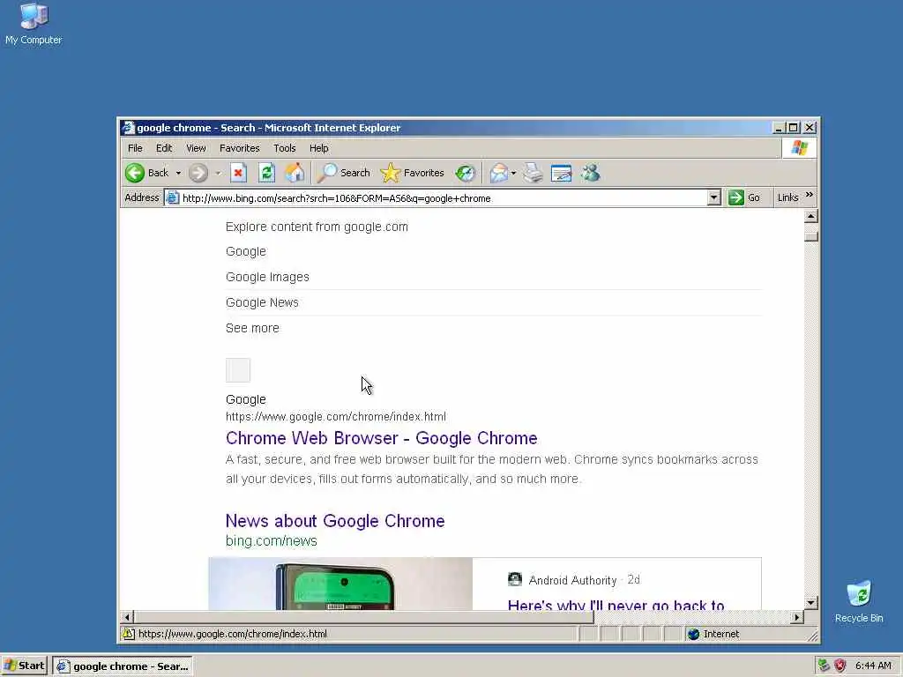903x677 pixels.
Task: Open the Forward history dropdown arrow
Action: pos(218,173)
